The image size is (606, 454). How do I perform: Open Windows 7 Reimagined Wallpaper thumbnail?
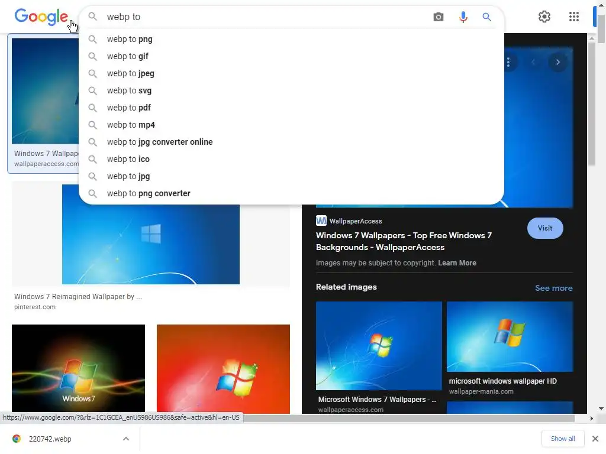[x=151, y=234]
